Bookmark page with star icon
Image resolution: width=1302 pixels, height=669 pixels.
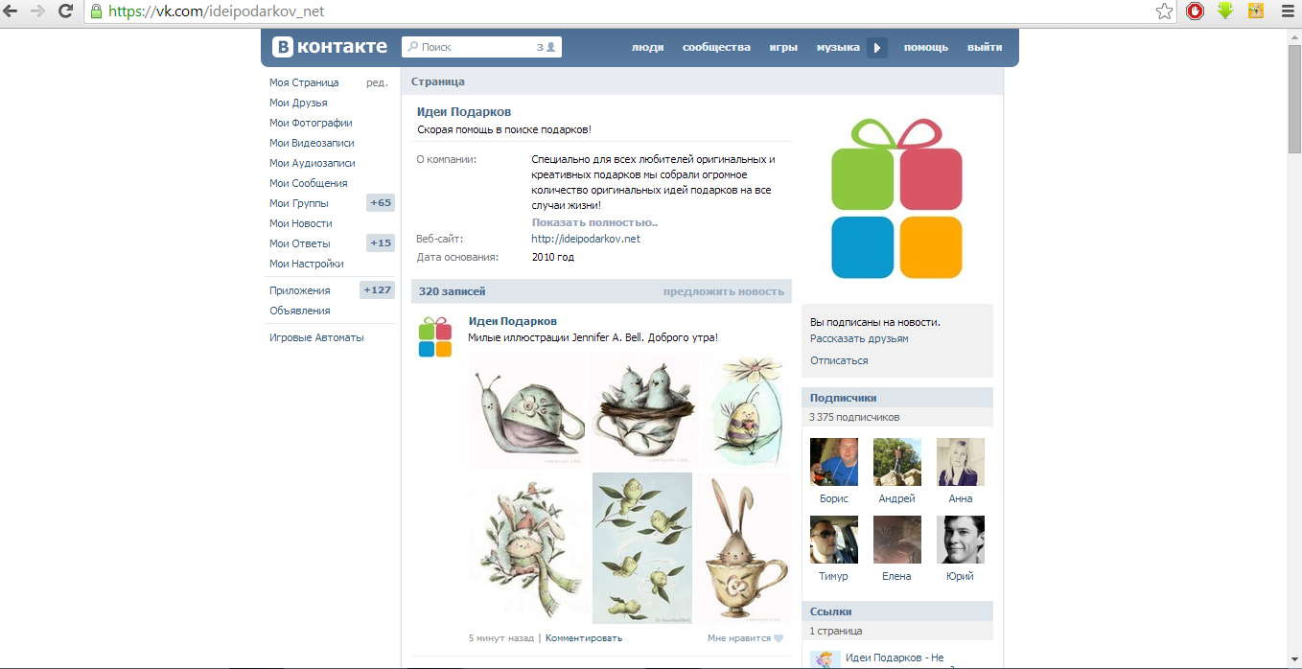[1164, 12]
